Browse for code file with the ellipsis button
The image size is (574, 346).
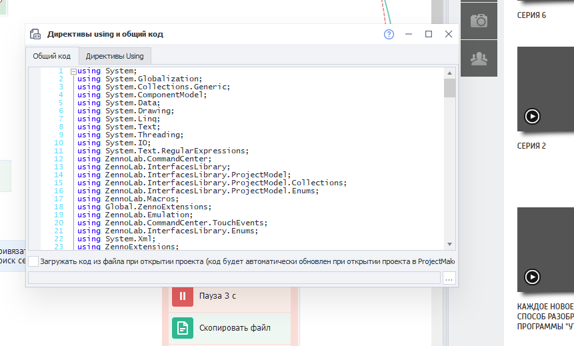point(449,278)
